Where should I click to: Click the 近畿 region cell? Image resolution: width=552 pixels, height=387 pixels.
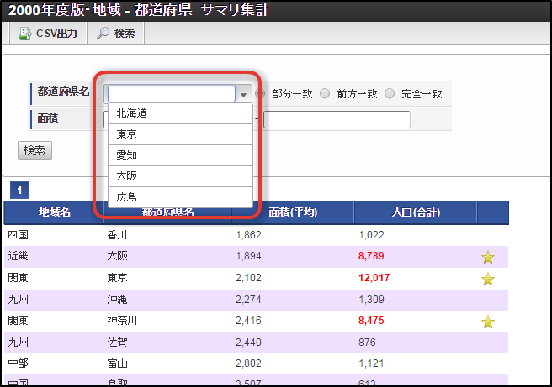click(x=18, y=256)
